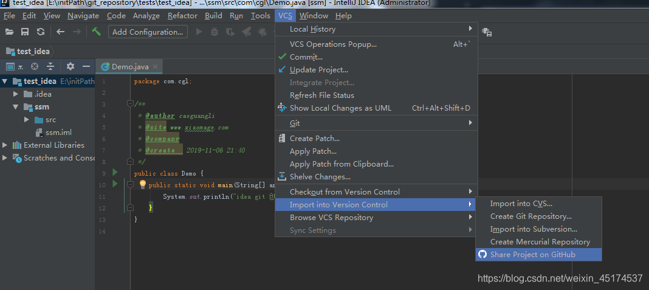This screenshot has height=290, width=649.
Task: Select ssm.iml file in project tree
Action: coord(53,133)
